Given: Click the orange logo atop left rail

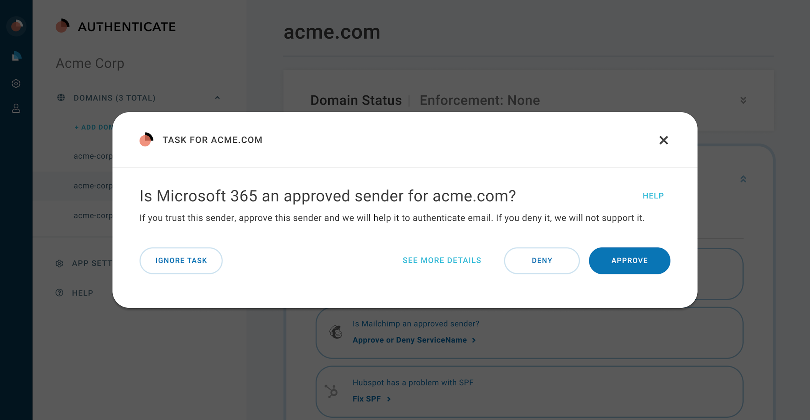Looking at the screenshot, I should (16, 26).
